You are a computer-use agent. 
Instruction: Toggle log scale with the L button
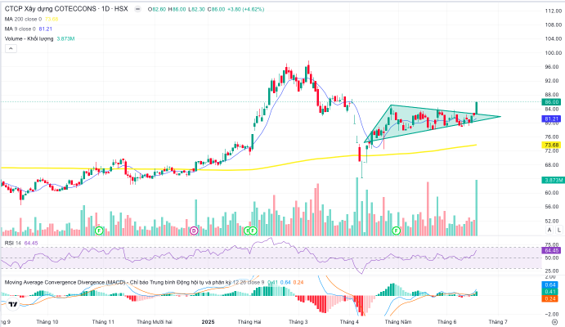coord(559,230)
